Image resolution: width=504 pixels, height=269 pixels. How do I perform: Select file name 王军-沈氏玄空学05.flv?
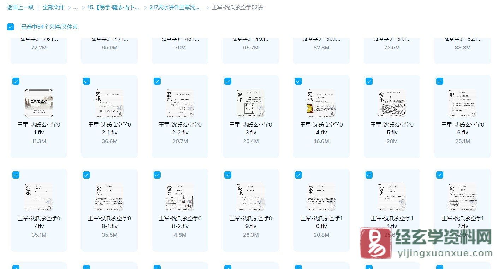point(392,128)
